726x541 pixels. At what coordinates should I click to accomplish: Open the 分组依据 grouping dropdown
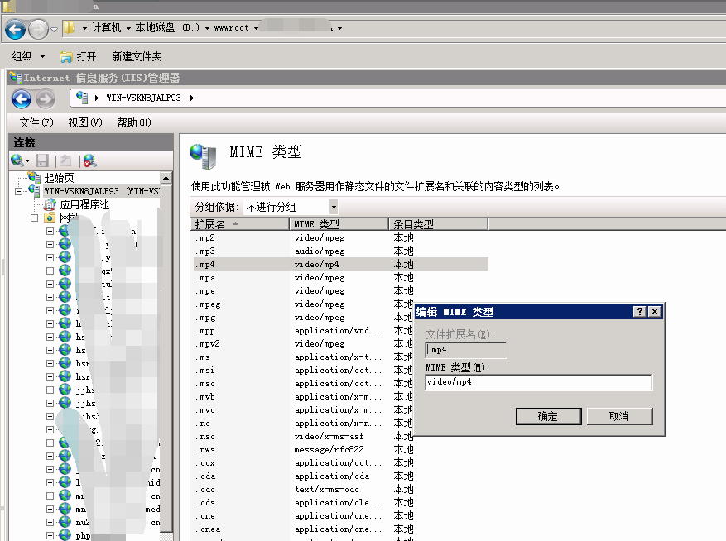333,207
